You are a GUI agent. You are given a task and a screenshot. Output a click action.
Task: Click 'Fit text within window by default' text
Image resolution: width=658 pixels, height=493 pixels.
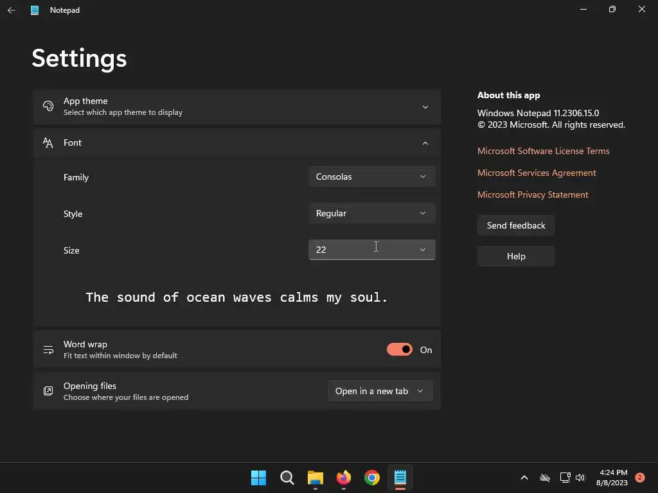click(120, 356)
